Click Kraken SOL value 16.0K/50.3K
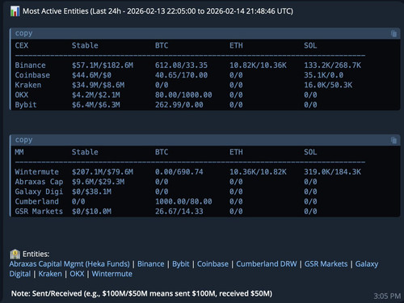This screenshot has height=303, width=404. (x=328, y=85)
